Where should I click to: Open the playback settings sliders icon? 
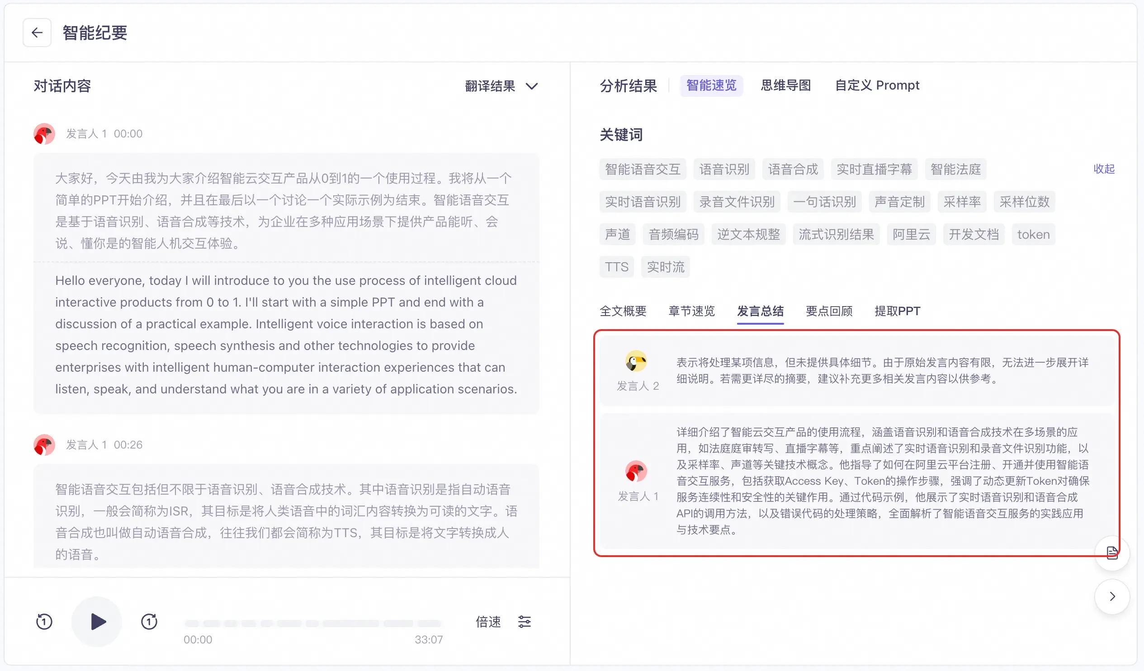525,622
